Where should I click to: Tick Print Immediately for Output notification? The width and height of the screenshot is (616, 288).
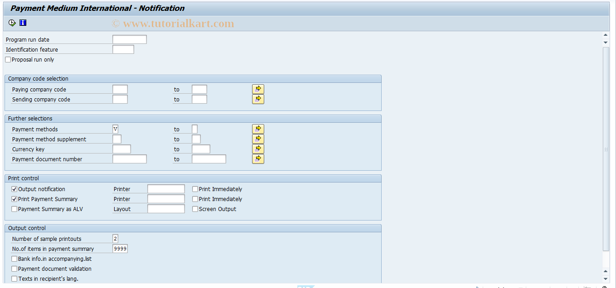[195, 189]
